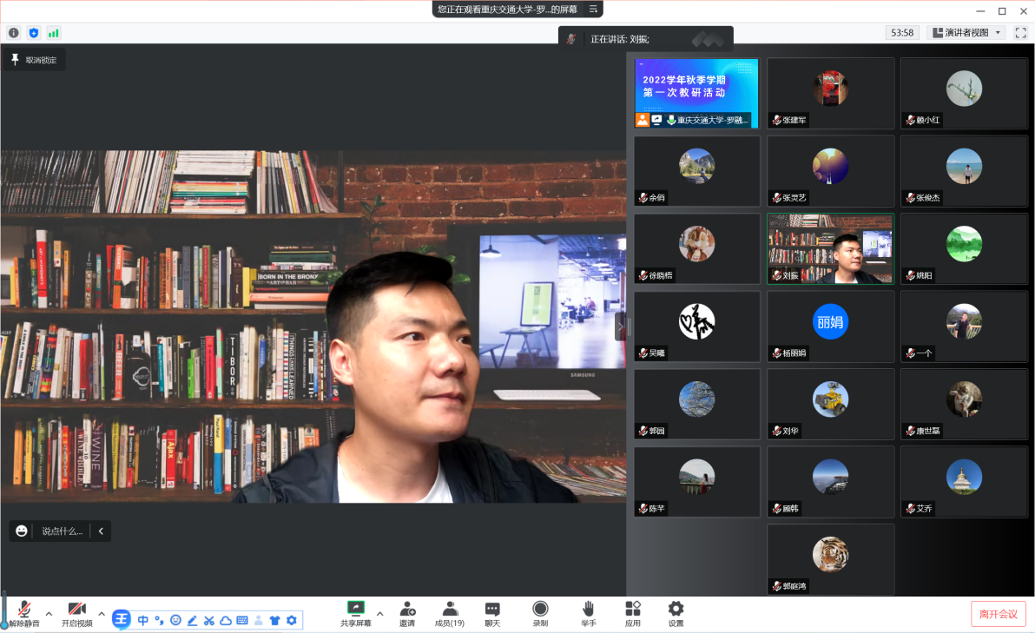
Task: Start recording with the 录制 icon
Action: pyautogui.click(x=540, y=609)
